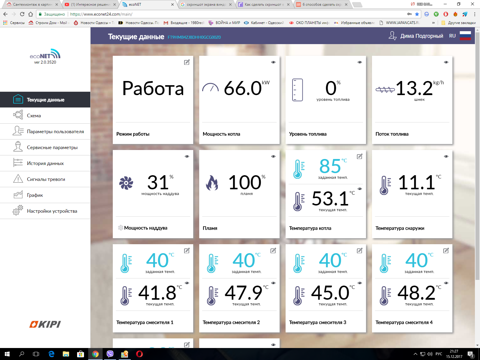Open Схема in the sidebar menu

(34, 115)
